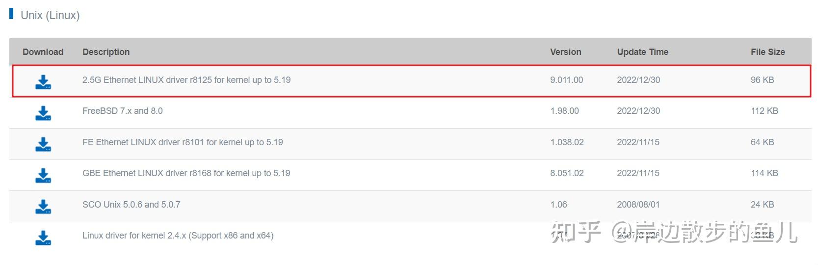Open the GBE Ethernet r8168 description text
Image resolution: width=818 pixels, height=265 pixels.
click(x=186, y=173)
